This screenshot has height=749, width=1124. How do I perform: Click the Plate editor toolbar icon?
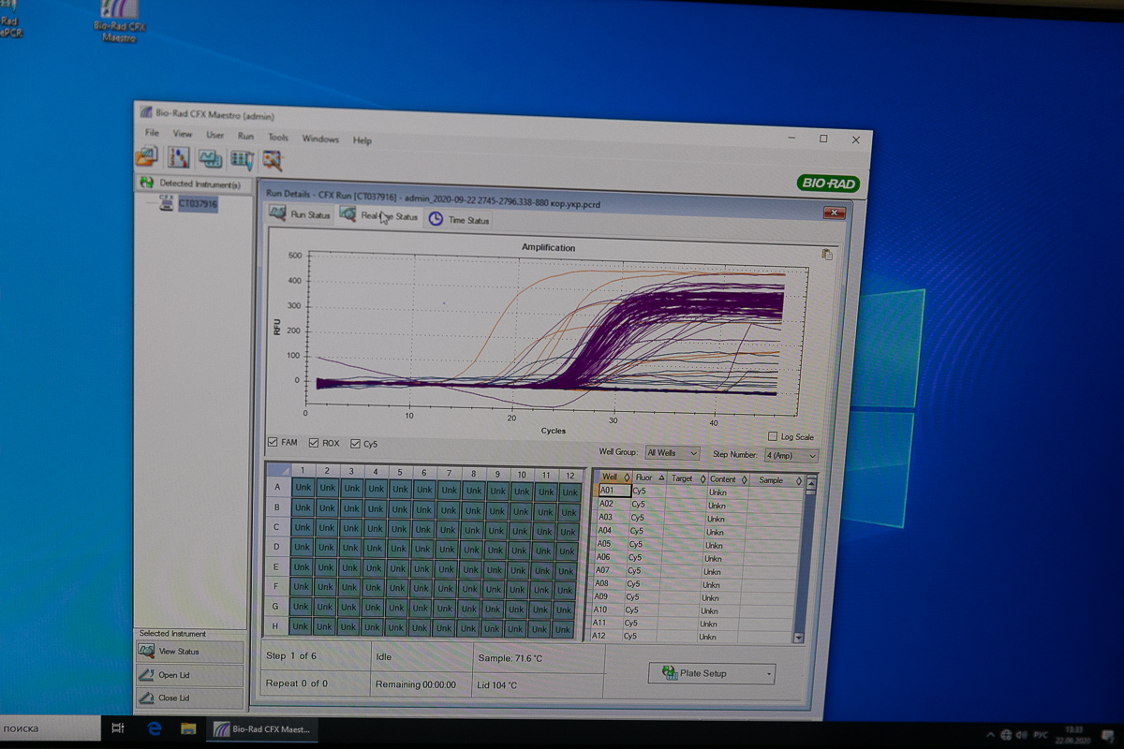pyautogui.click(x=210, y=158)
